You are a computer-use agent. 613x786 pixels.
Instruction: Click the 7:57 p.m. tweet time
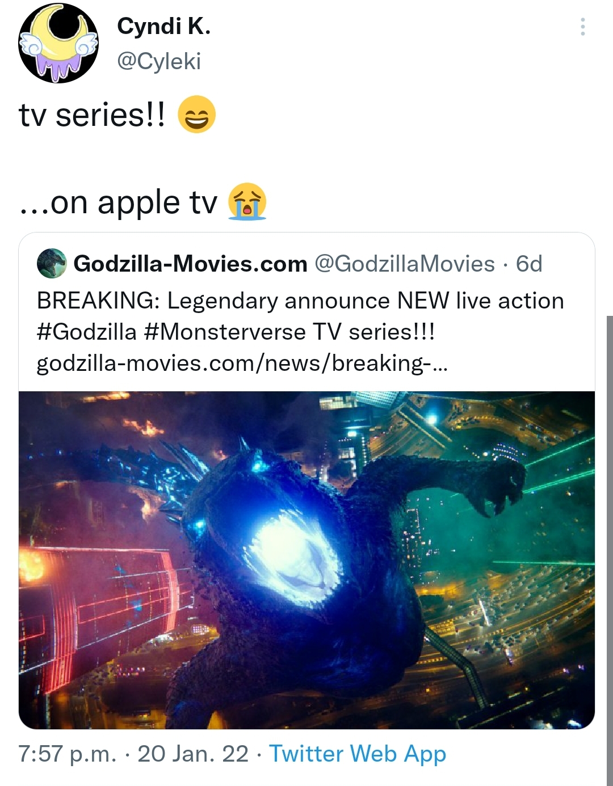point(68,754)
